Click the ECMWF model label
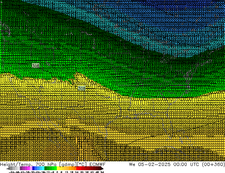Viewport: 225px width, 173px height. pos(97,164)
